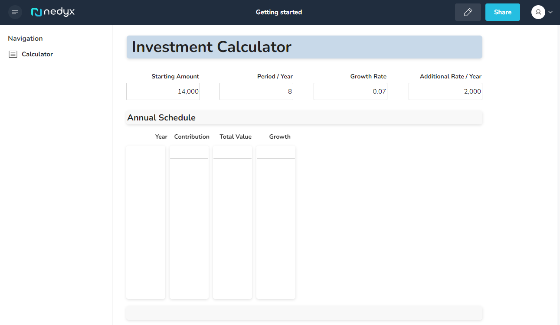Edit the Additional Rate / Year field
This screenshot has height=325, width=560.
445,91
